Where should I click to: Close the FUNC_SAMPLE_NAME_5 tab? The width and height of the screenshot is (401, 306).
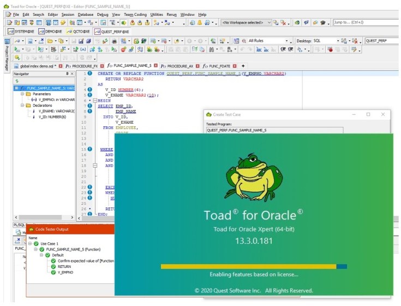(x=155, y=65)
